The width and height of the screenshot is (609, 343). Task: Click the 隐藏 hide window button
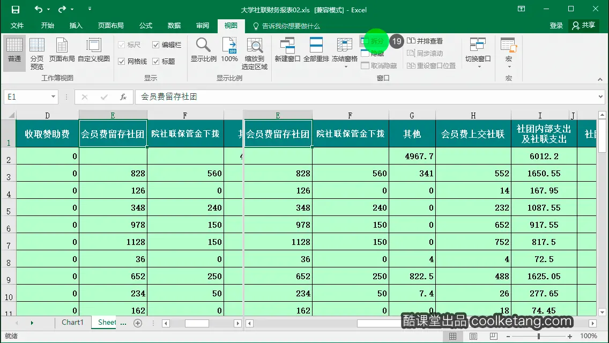click(373, 54)
